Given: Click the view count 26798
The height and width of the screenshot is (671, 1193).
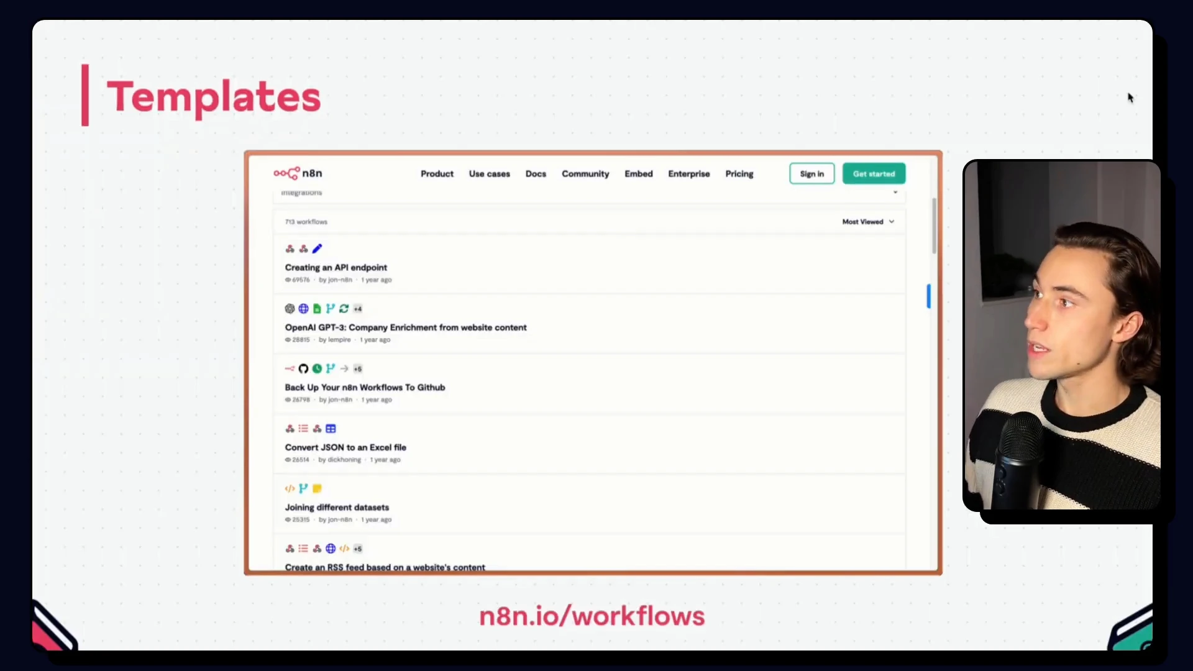Looking at the screenshot, I should [x=301, y=400].
